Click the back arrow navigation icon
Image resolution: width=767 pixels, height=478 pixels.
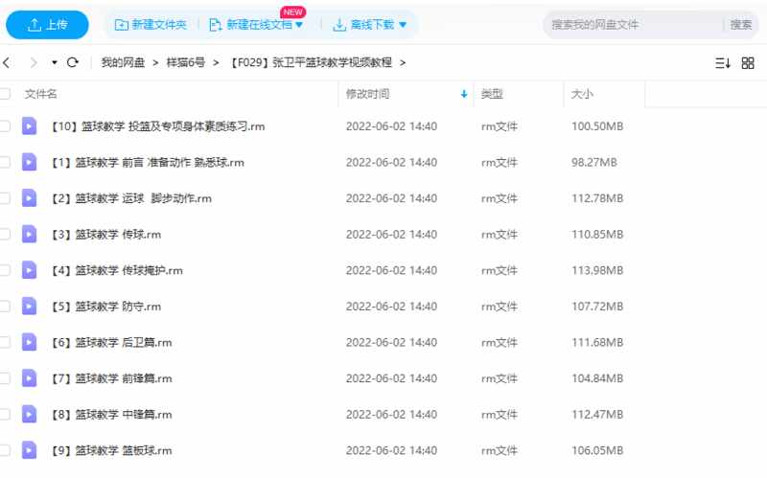click(x=7, y=62)
